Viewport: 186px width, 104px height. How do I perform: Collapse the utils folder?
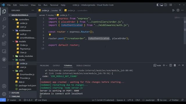(x=23, y=71)
